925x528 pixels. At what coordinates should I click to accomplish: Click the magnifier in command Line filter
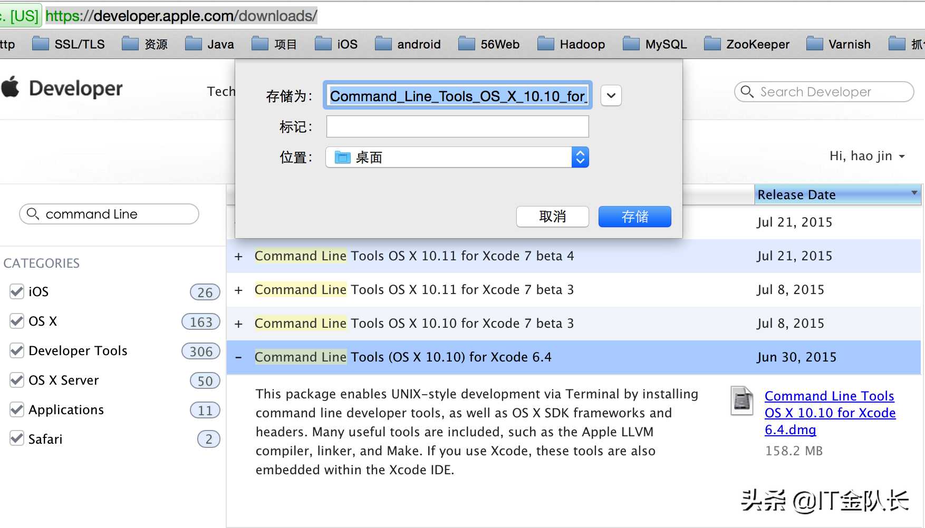click(33, 213)
